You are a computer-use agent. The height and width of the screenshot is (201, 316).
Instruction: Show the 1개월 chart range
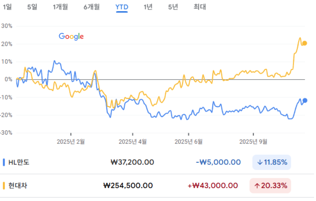click(x=60, y=7)
